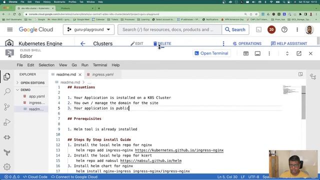Click the Search button
The height and width of the screenshot is (180, 320).
(x=235, y=29)
